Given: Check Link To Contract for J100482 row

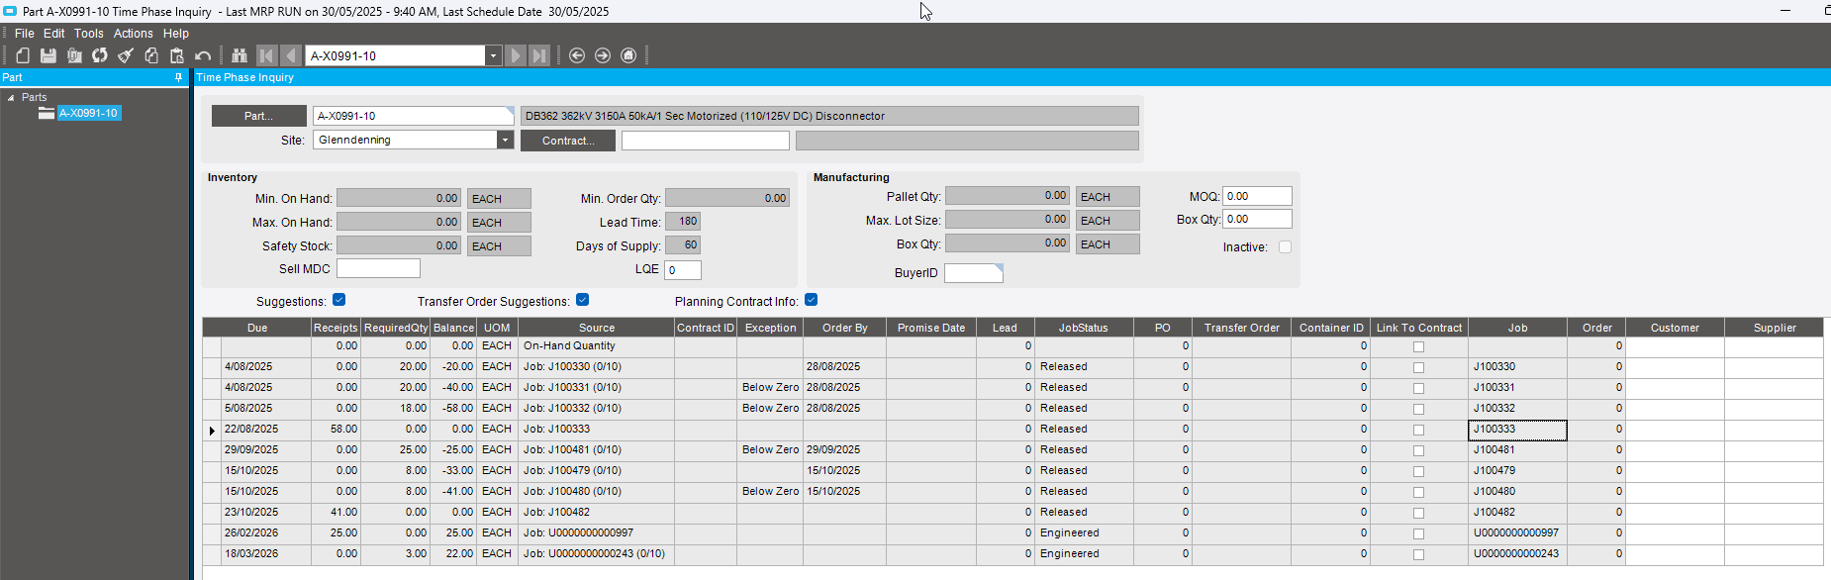Looking at the screenshot, I should (x=1418, y=513).
